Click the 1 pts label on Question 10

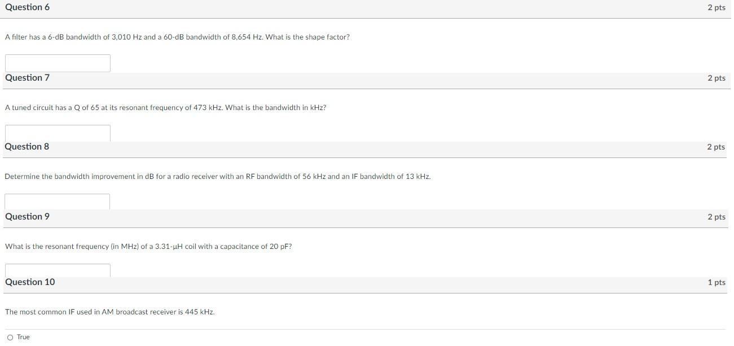pyautogui.click(x=717, y=282)
